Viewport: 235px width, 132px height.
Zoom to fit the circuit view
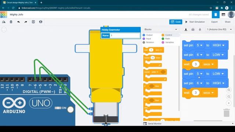(x=4, y=29)
